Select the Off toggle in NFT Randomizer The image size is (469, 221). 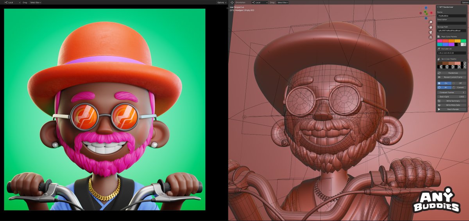coord(459,83)
